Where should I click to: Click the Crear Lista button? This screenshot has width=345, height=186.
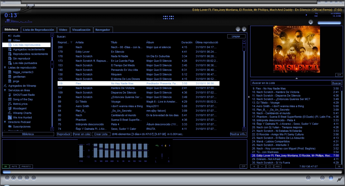coord(101,134)
